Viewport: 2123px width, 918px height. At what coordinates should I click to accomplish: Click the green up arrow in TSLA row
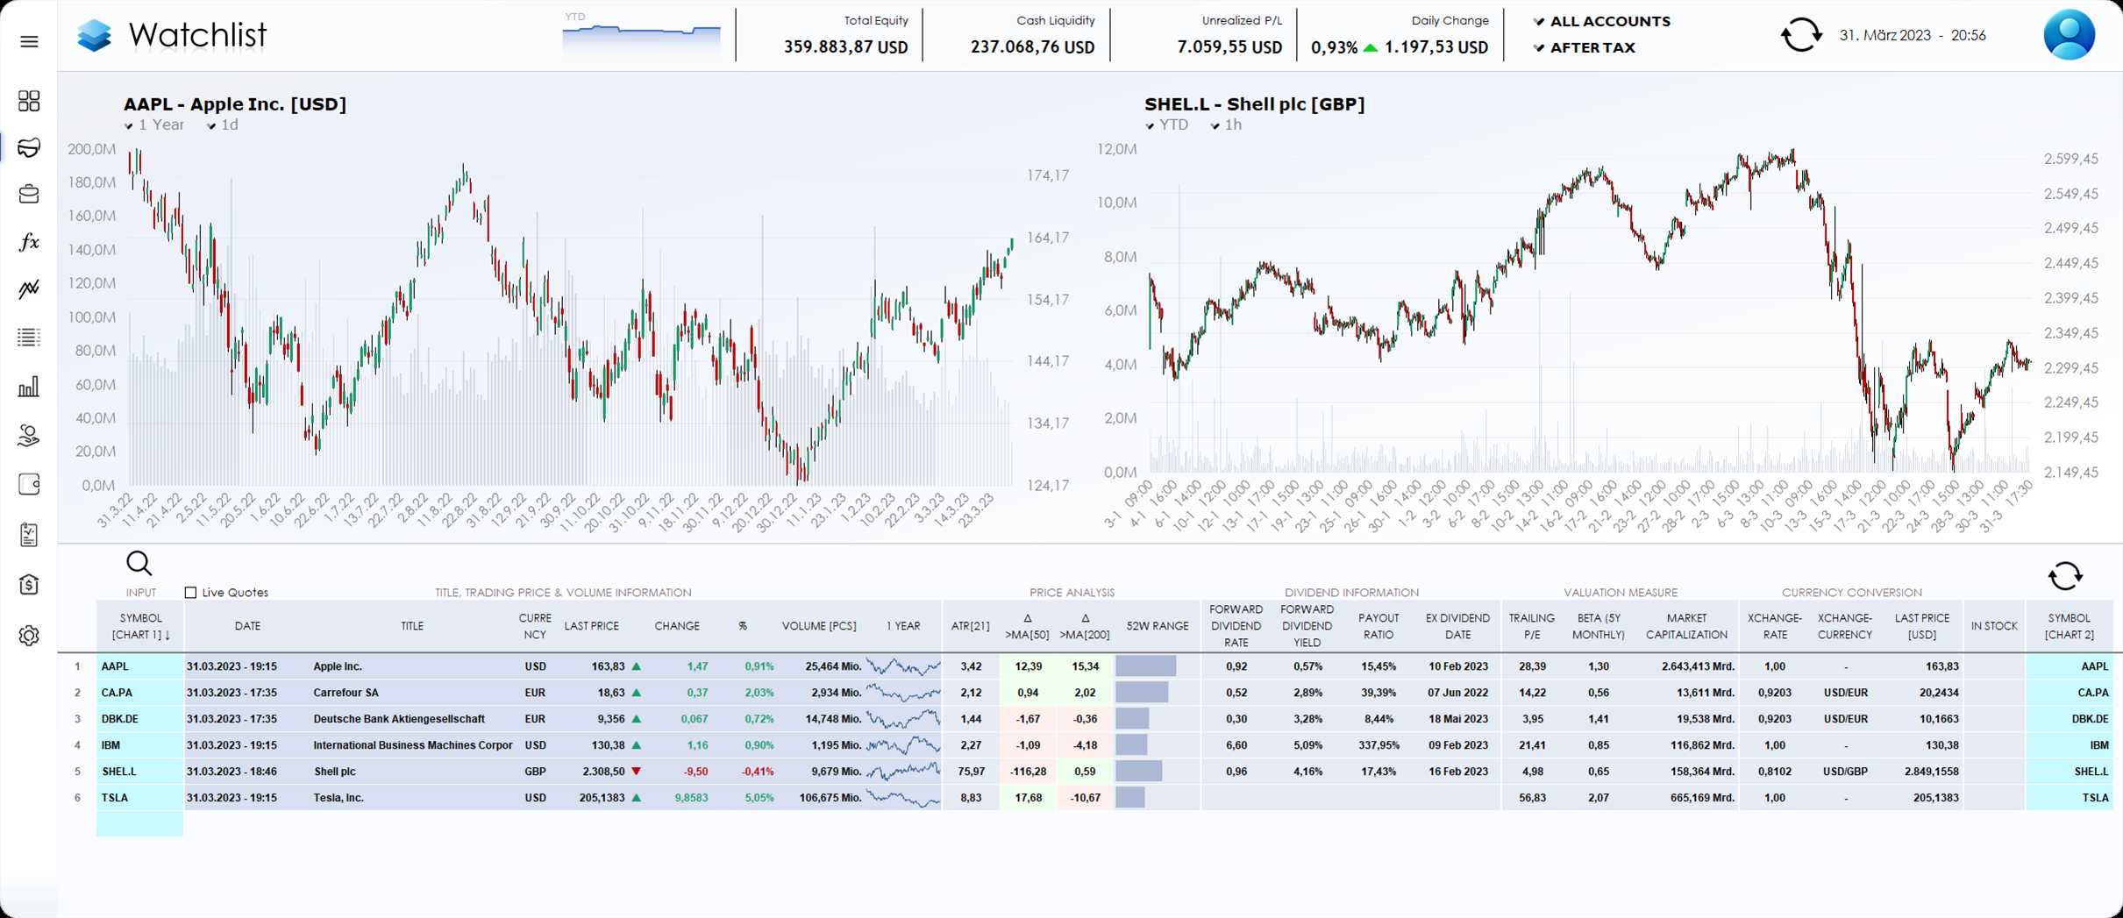tap(637, 798)
